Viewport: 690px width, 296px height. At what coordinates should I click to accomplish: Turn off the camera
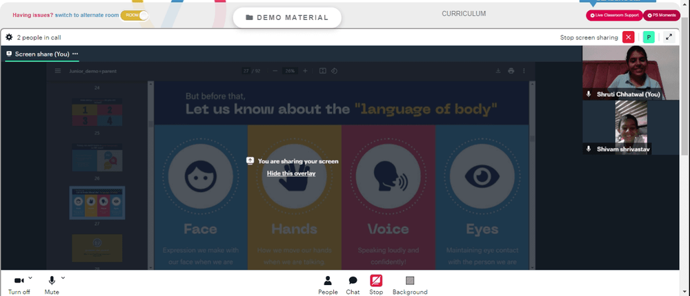19,285
